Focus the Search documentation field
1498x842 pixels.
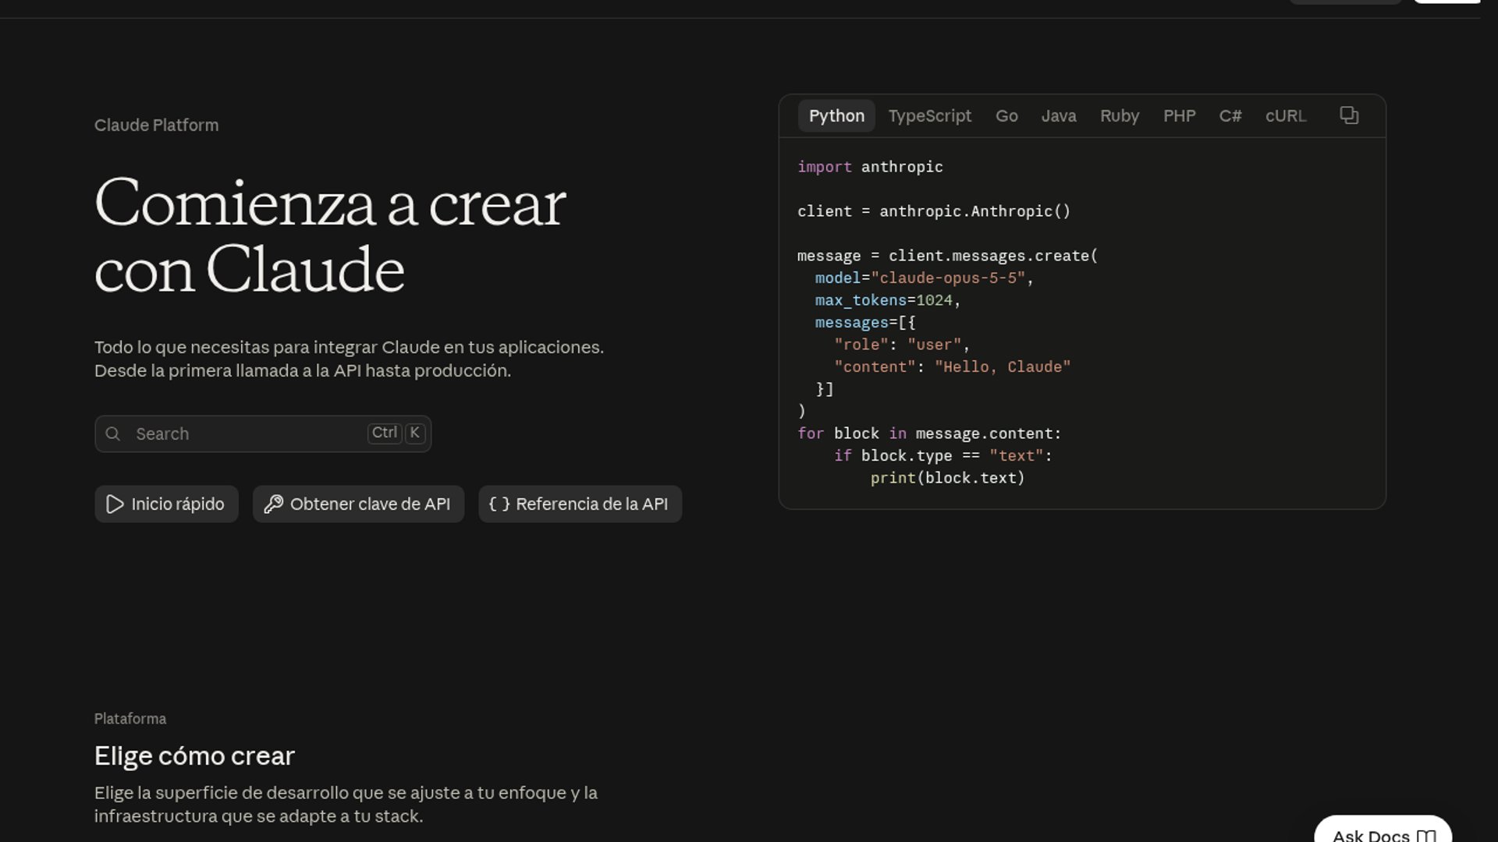[x=263, y=434]
